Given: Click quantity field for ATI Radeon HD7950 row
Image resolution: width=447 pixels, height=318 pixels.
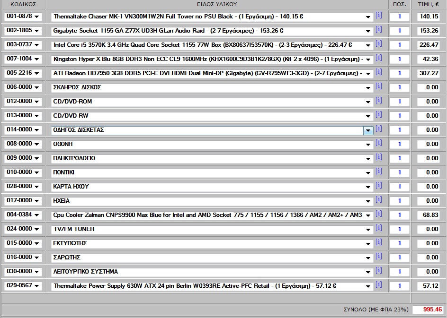Looking at the screenshot, I should (399, 73).
